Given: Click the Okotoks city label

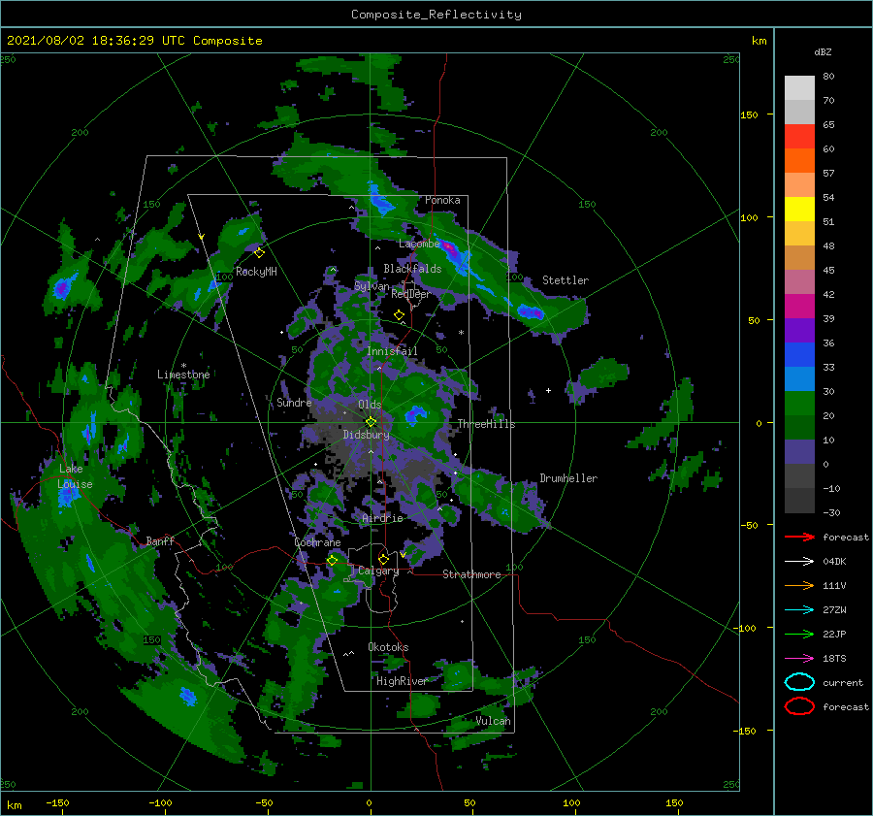Looking at the screenshot, I should tap(388, 647).
